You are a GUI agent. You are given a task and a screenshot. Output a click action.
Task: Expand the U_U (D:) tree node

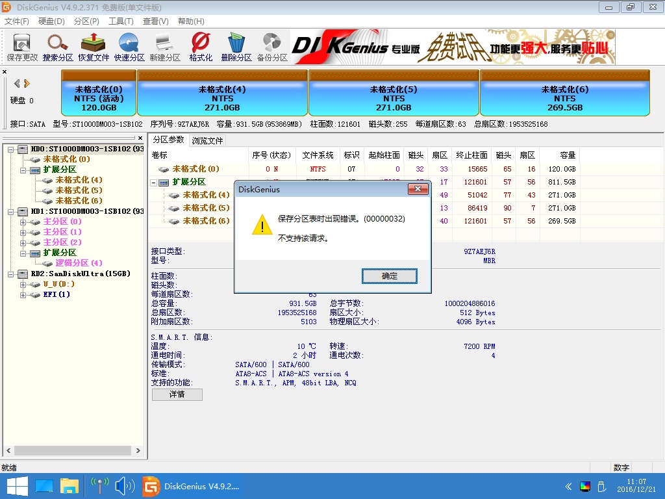23,285
